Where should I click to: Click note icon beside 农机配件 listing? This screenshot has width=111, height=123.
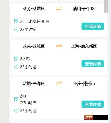coord(16,99)
